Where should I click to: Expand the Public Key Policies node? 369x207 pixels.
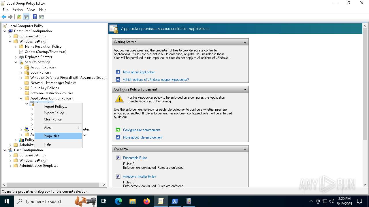21,88
